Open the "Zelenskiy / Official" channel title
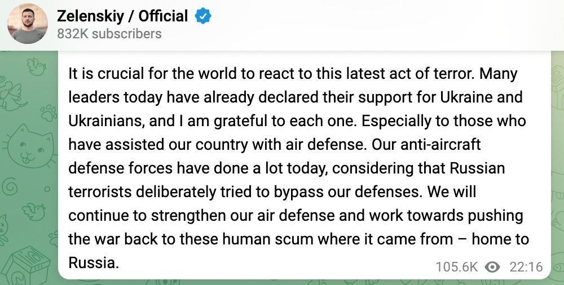The width and height of the screenshot is (564, 285). tap(122, 16)
